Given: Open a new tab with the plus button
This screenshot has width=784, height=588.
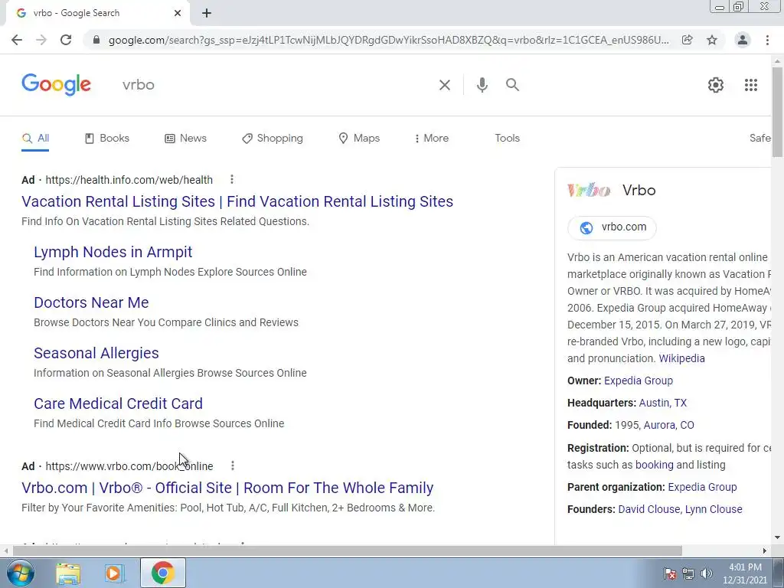Looking at the screenshot, I should tap(207, 13).
